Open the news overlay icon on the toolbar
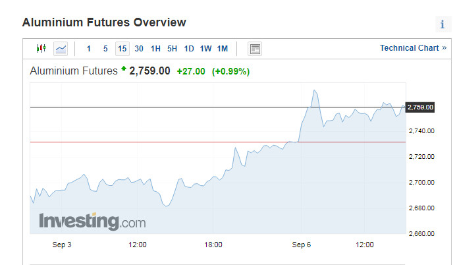The image size is (457, 265). (x=255, y=49)
